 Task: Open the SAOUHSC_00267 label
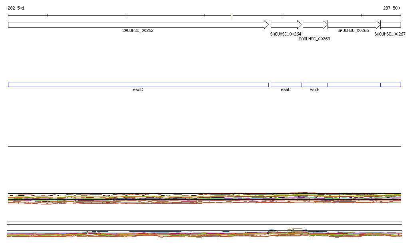pos(390,34)
